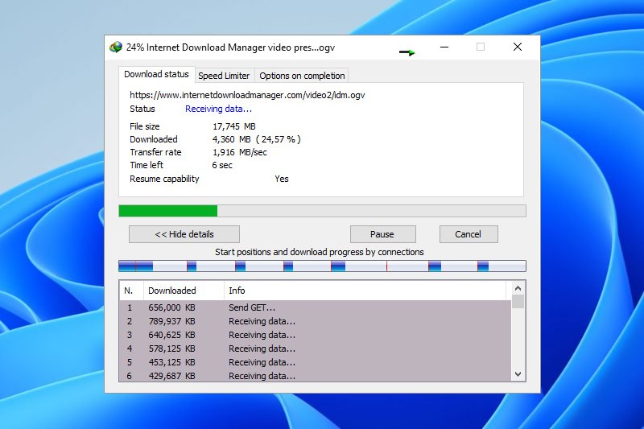Screen dimensions: 644x429
Task: Pause the current download
Action: (x=383, y=234)
